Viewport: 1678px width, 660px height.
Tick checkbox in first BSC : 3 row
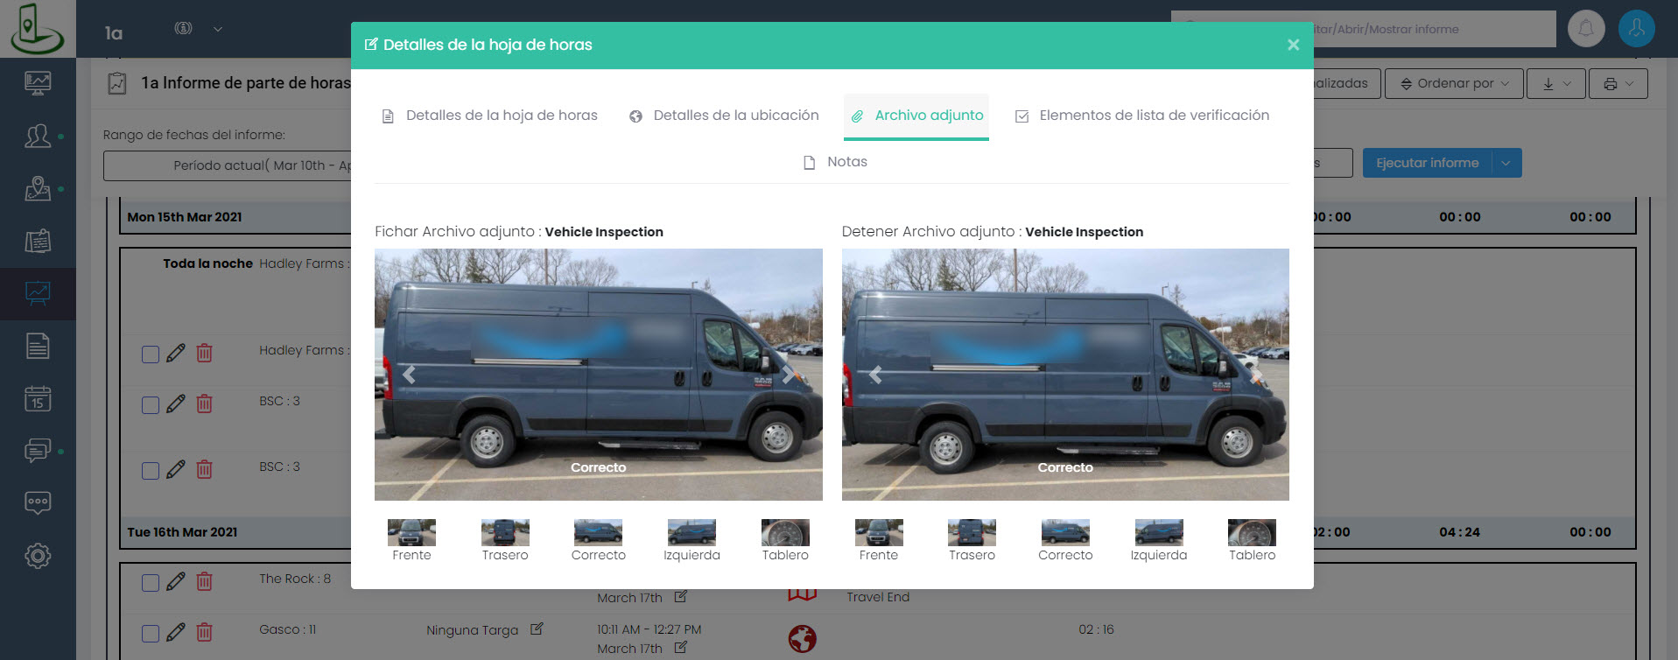click(151, 404)
